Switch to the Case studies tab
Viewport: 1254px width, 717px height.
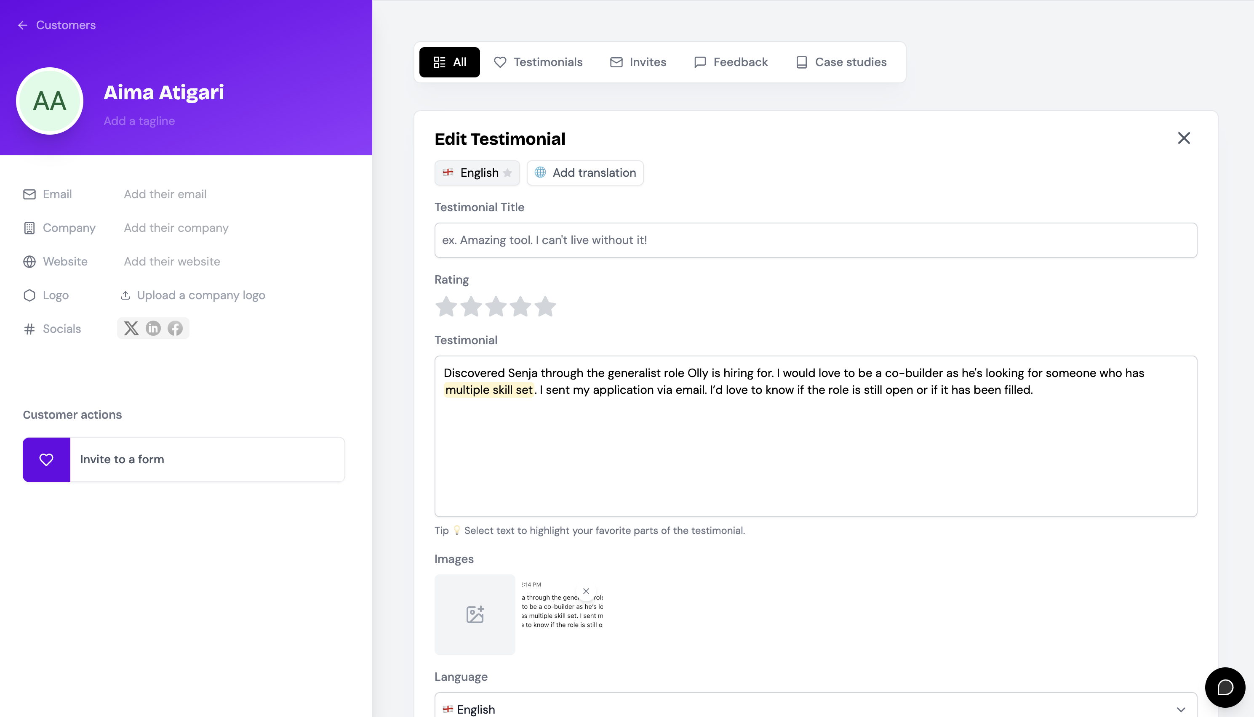pyautogui.click(x=841, y=62)
